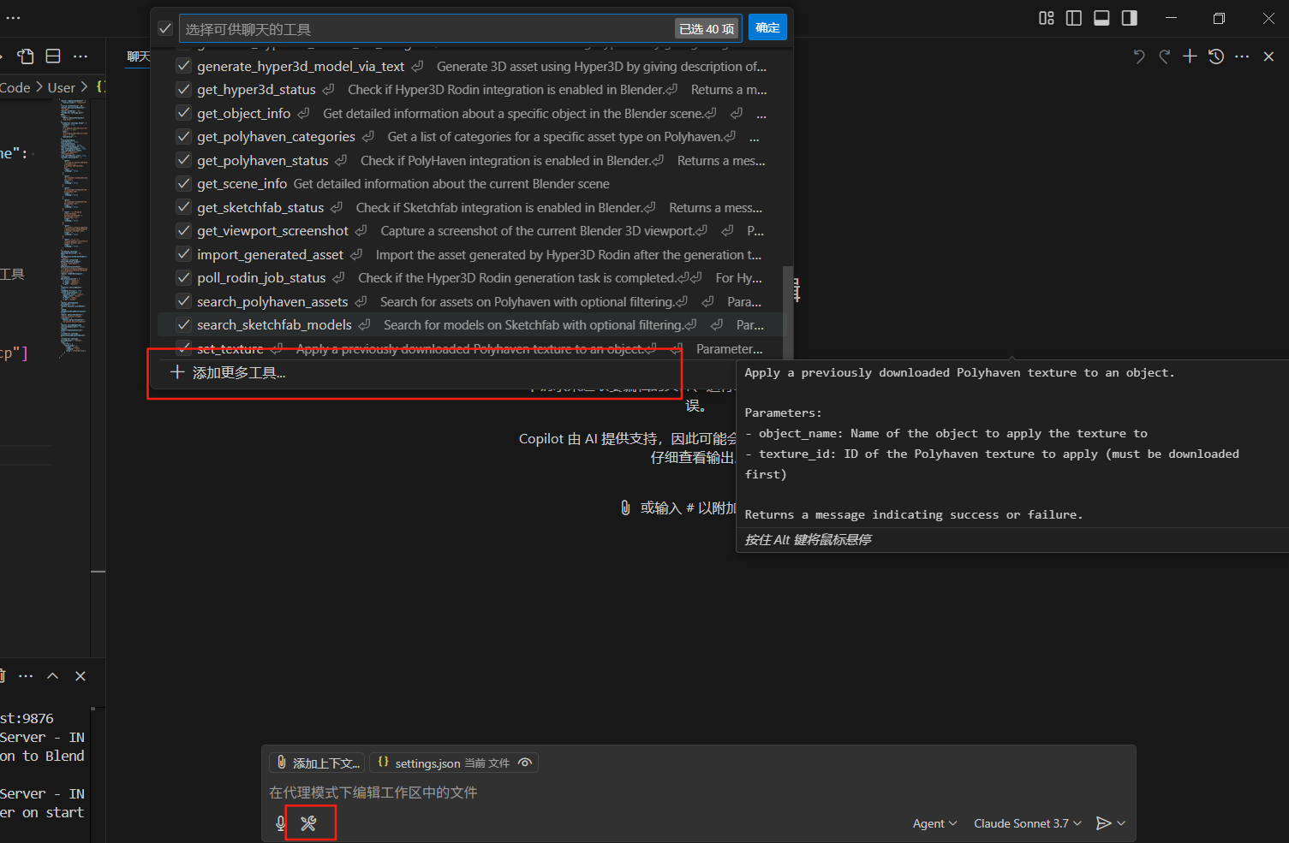Image resolution: width=1289 pixels, height=843 pixels.
Task: Click the editor minimap
Action: [x=74, y=227]
